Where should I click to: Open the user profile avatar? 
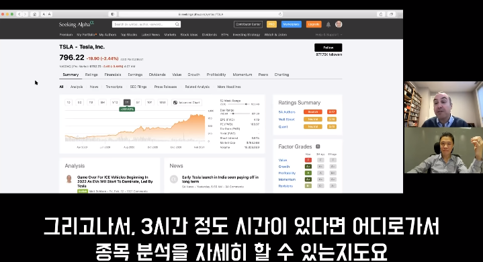click(x=339, y=24)
